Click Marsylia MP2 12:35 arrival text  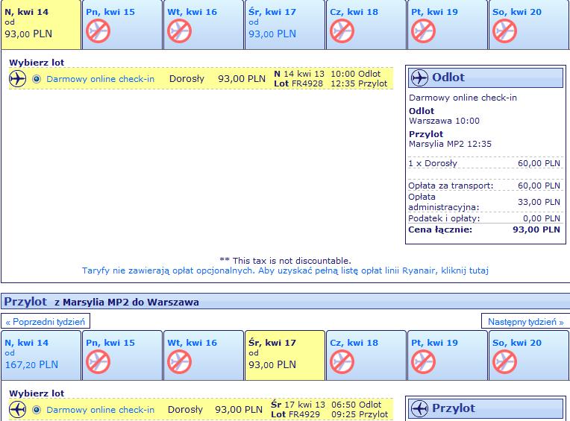tap(450, 144)
